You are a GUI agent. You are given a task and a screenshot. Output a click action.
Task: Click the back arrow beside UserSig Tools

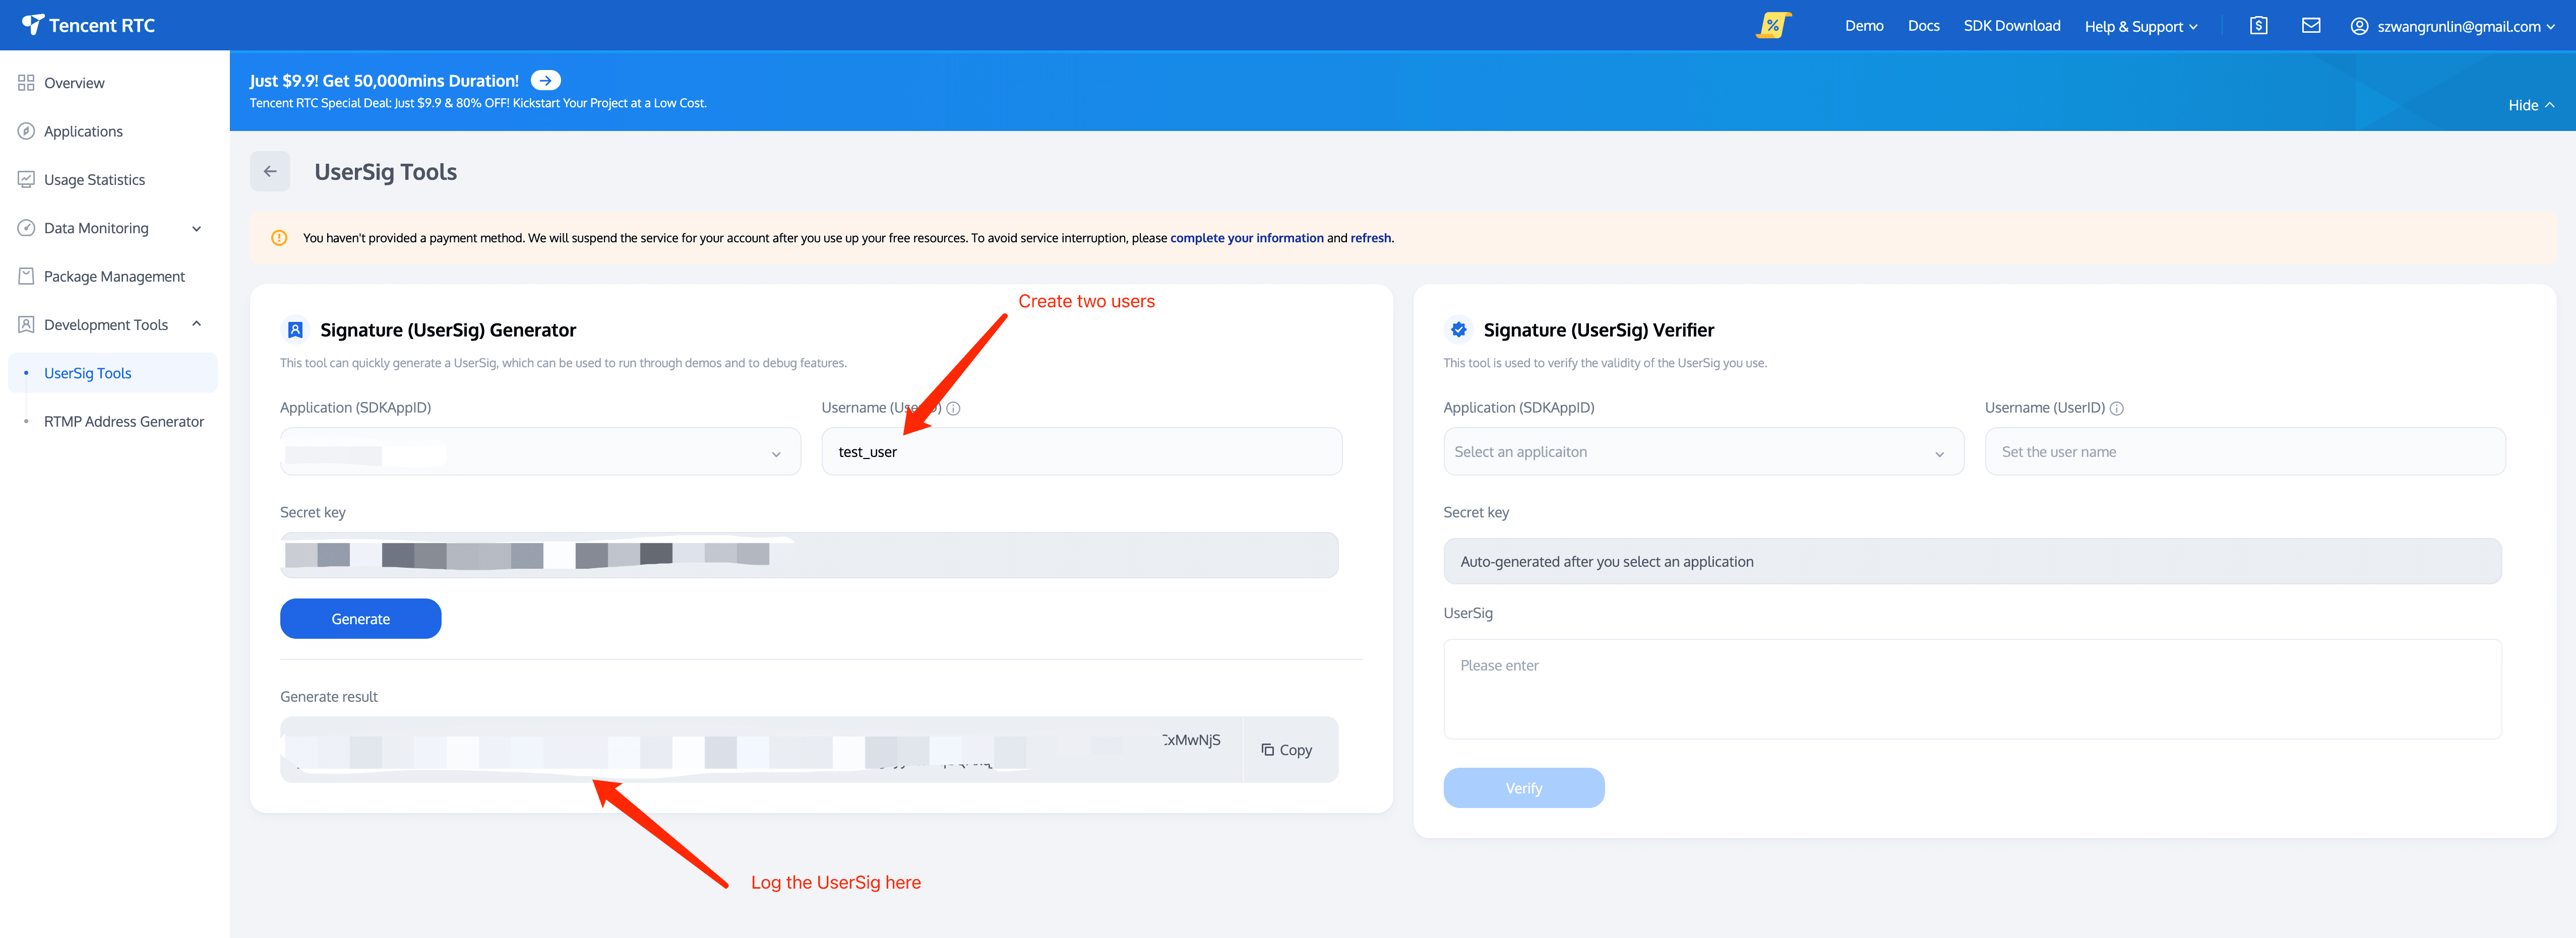pos(269,171)
